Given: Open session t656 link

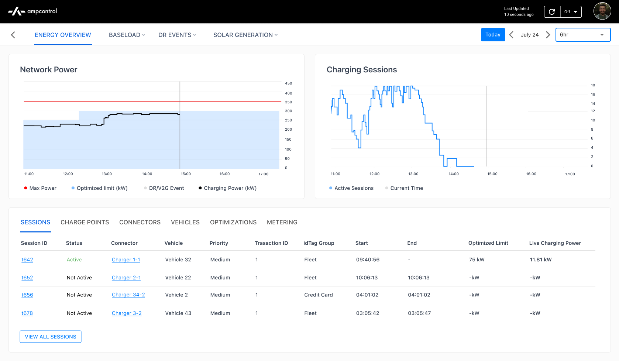Looking at the screenshot, I should pos(27,295).
